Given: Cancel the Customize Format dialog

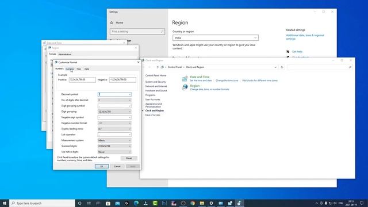Looking at the screenshot, I should click(x=117, y=166).
